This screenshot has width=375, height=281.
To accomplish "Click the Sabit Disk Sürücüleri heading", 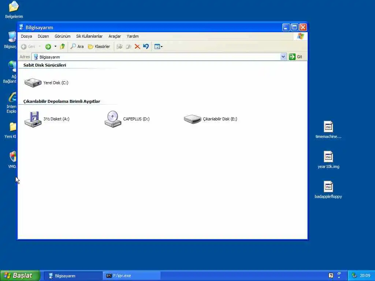I will pos(45,65).
